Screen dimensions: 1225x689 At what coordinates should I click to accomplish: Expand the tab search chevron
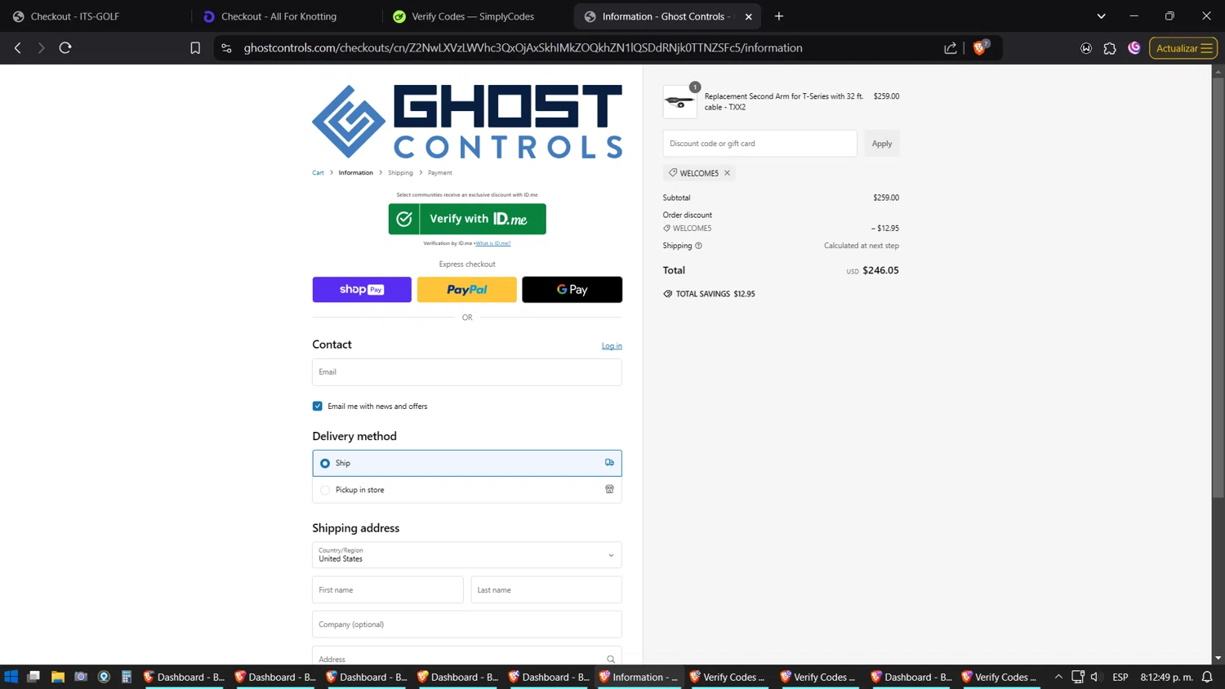pos(1101,16)
